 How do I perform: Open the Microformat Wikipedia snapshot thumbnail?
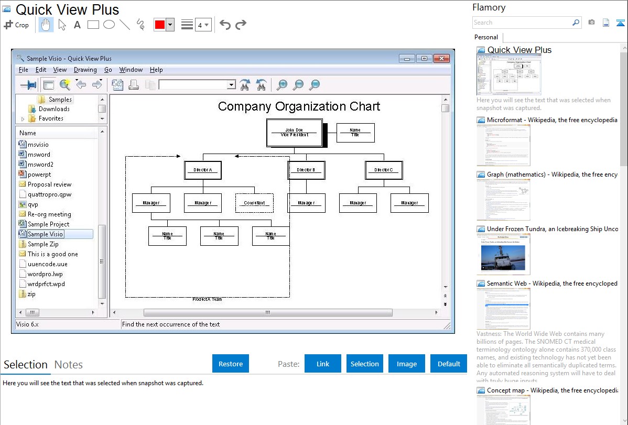[x=503, y=145]
